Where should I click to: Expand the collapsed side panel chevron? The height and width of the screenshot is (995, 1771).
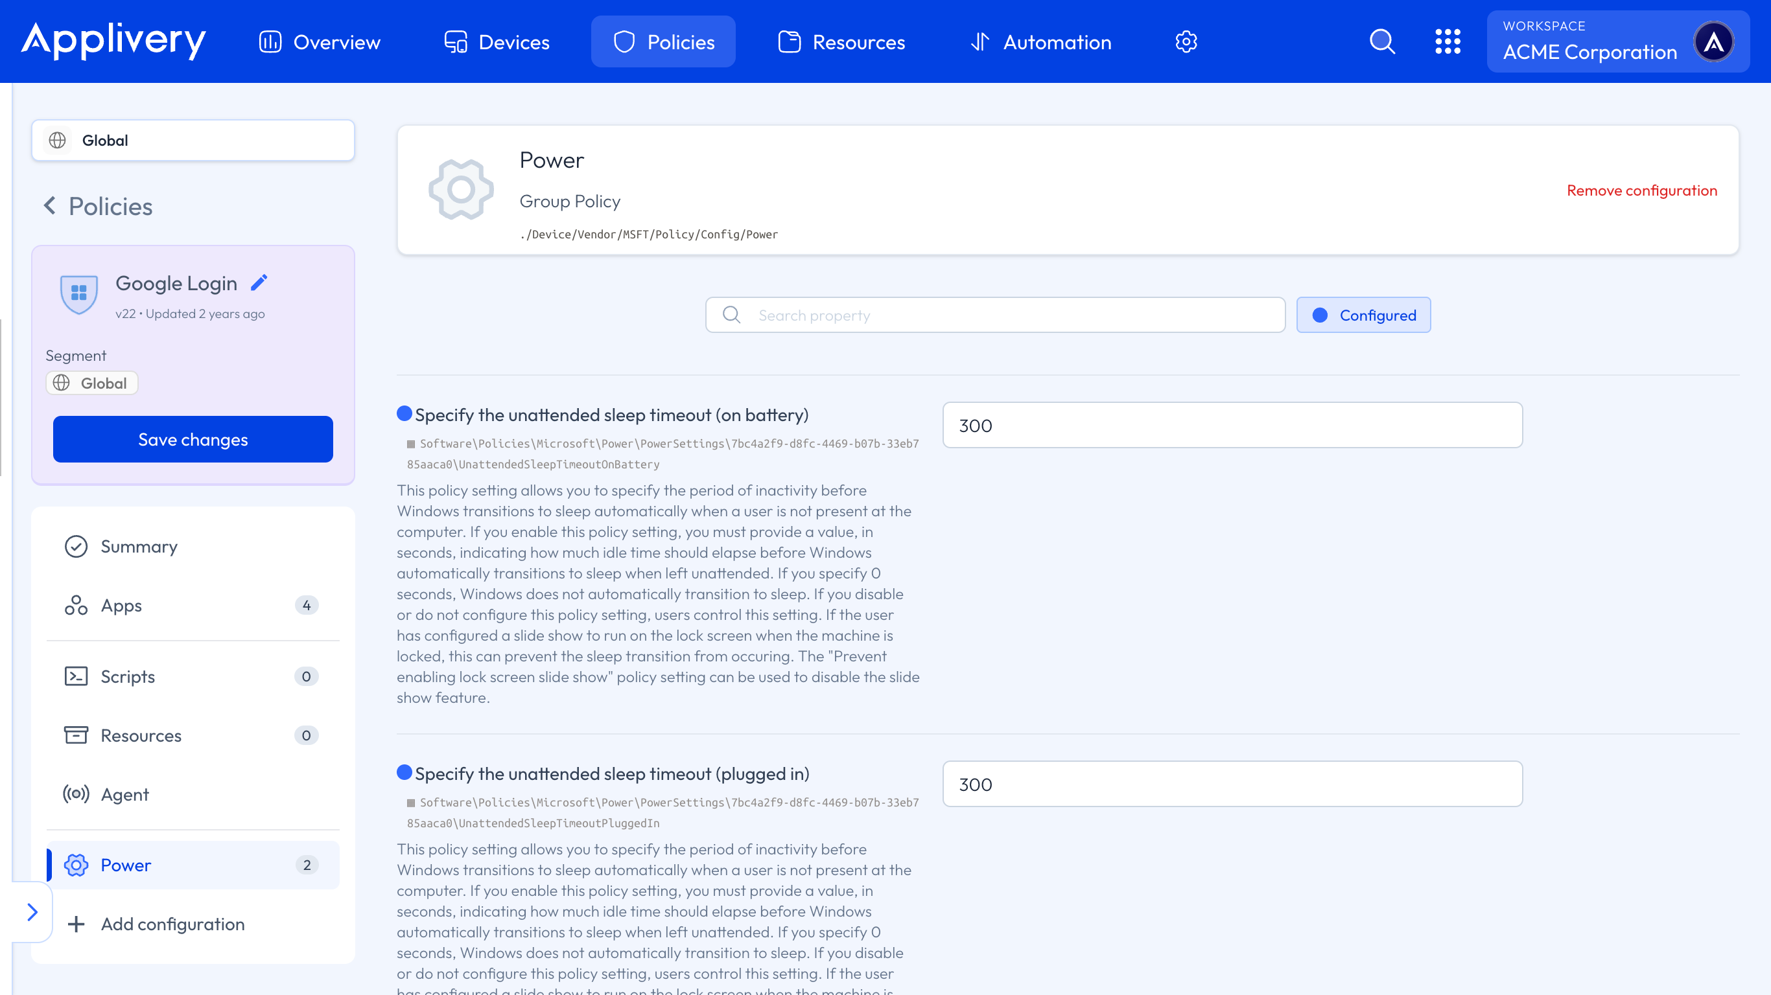pos(32,912)
